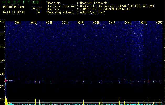Click the 0.8 kHz frequency axis label
Screen dimensions: 165x105
[2, 73]
